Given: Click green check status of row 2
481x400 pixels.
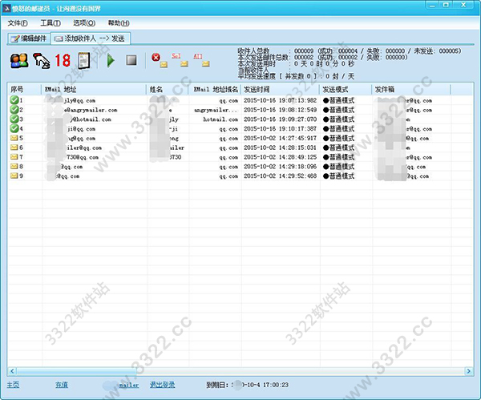Looking at the screenshot, I should pos(14,110).
